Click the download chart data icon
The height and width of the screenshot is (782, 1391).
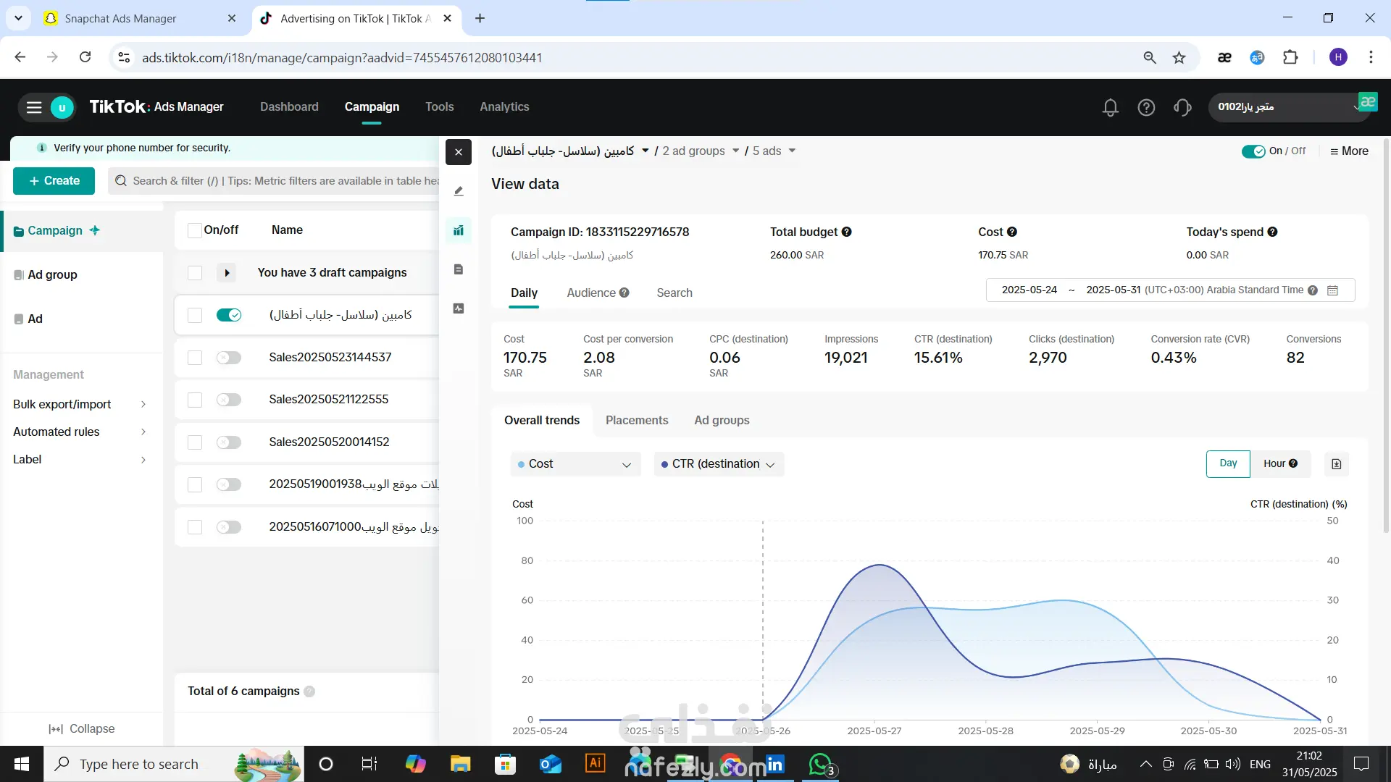pyautogui.click(x=1336, y=464)
